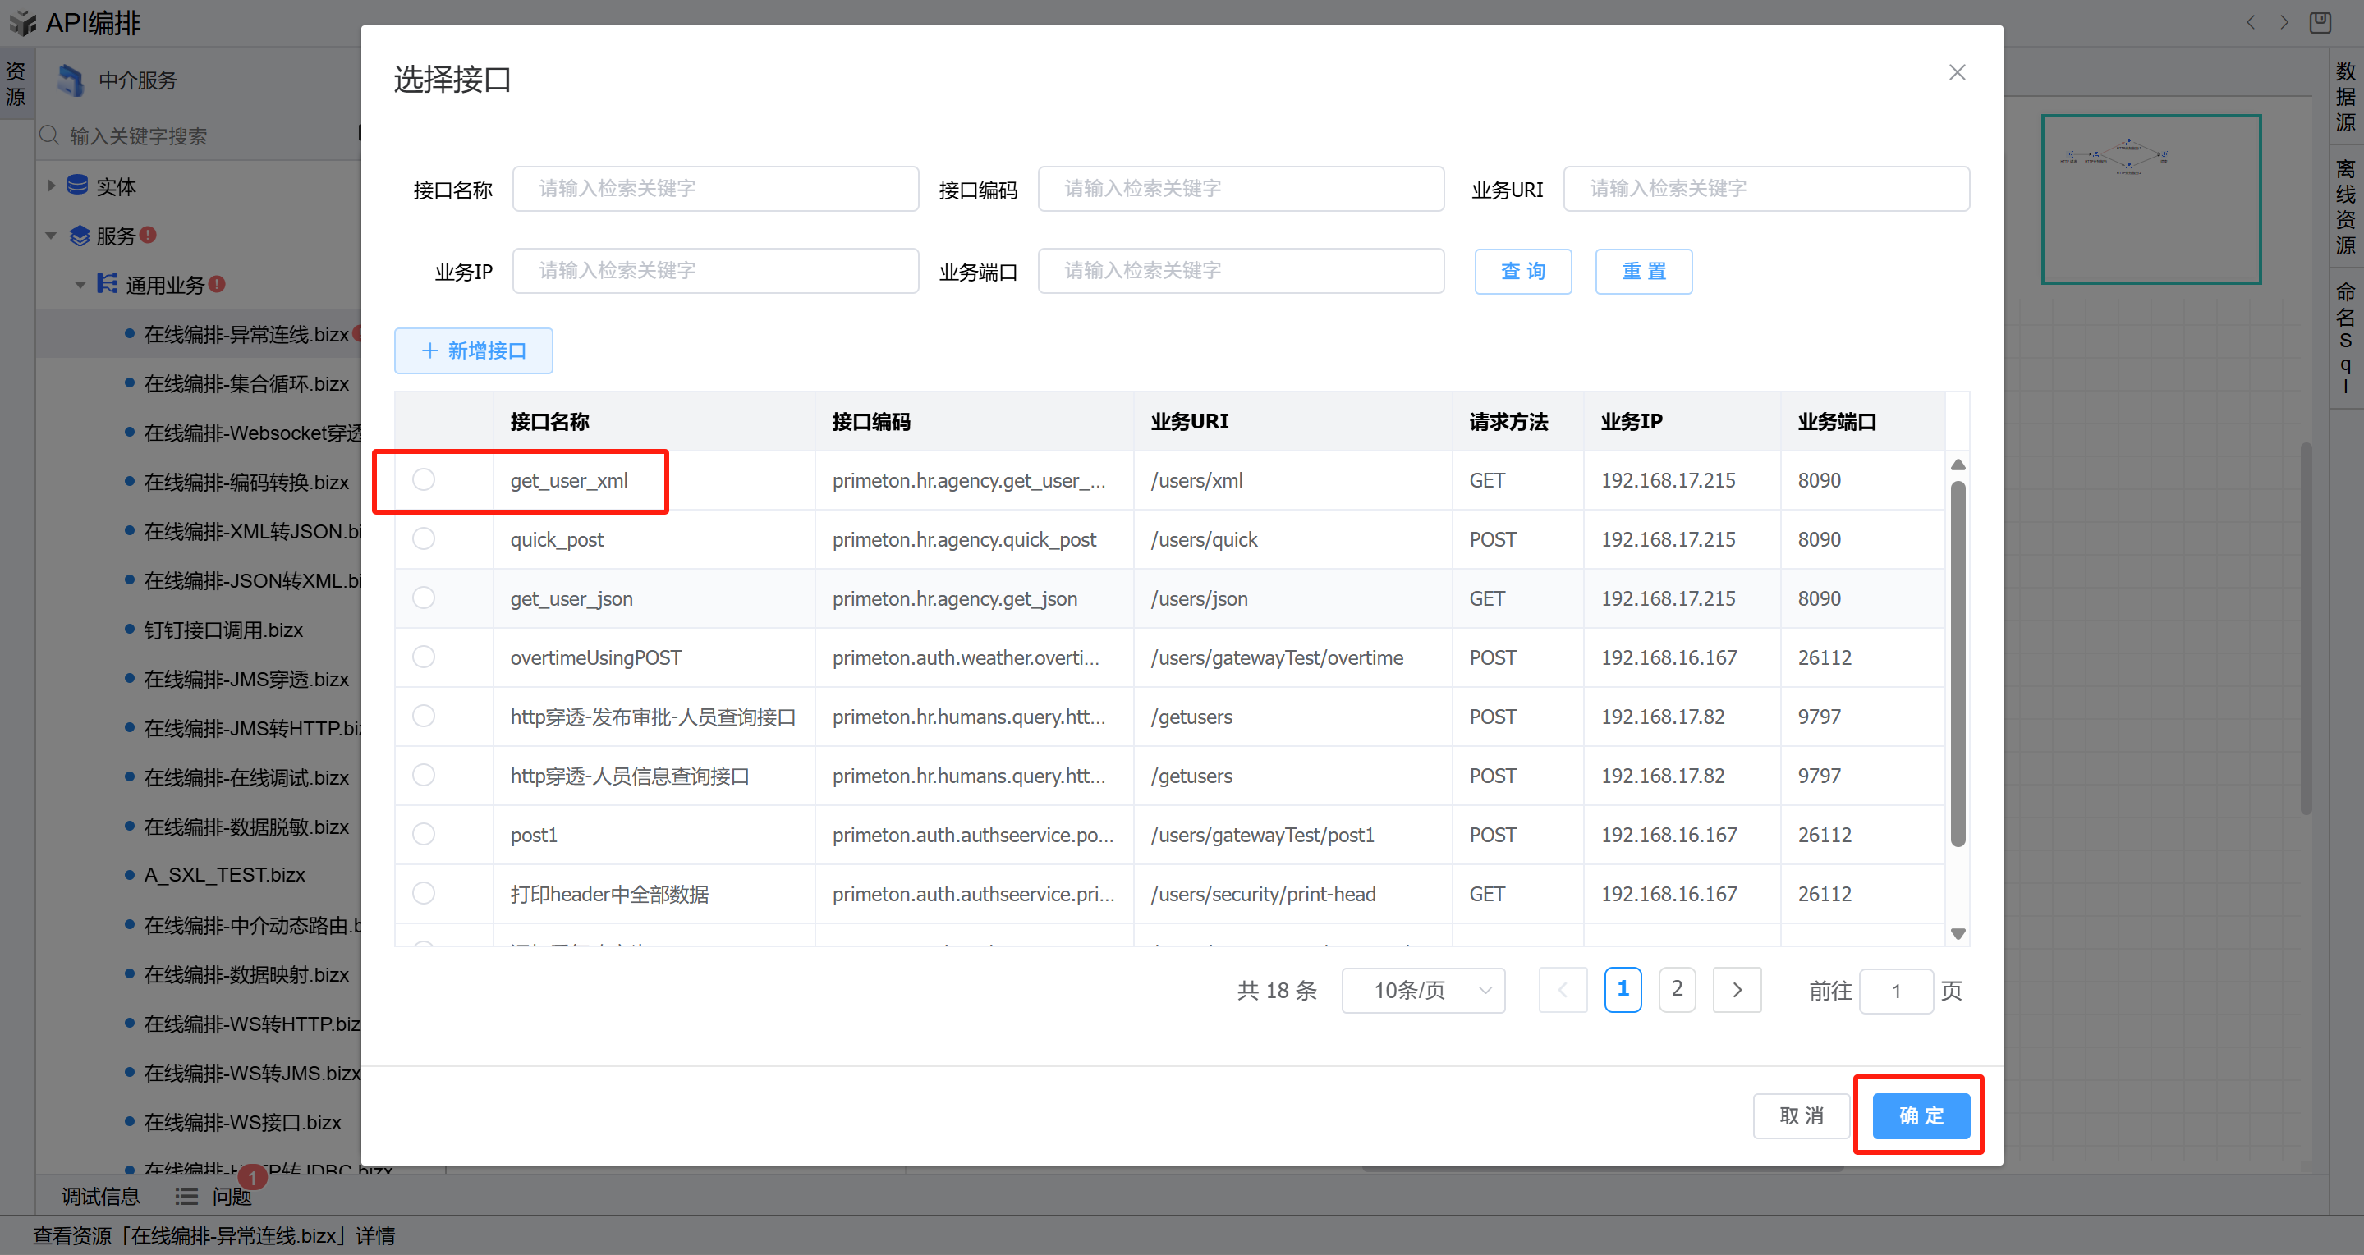
Task: Collapse the 服务 tree node
Action: (52, 236)
